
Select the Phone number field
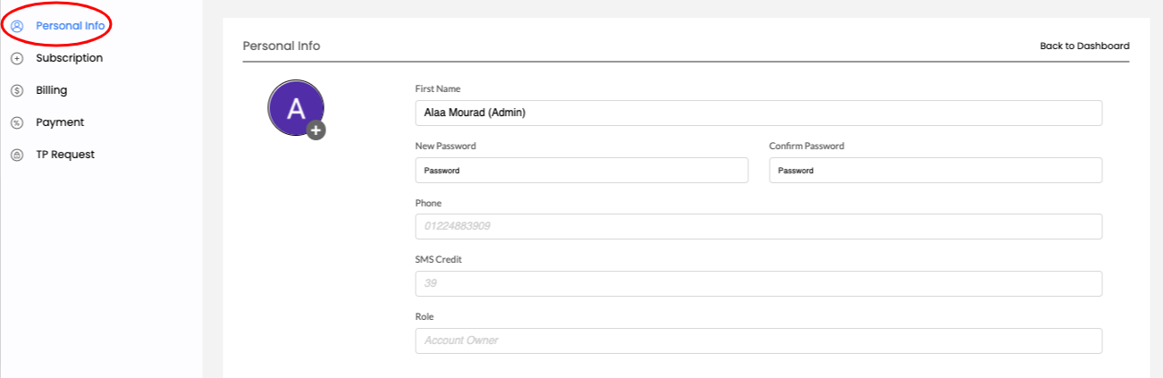758,226
